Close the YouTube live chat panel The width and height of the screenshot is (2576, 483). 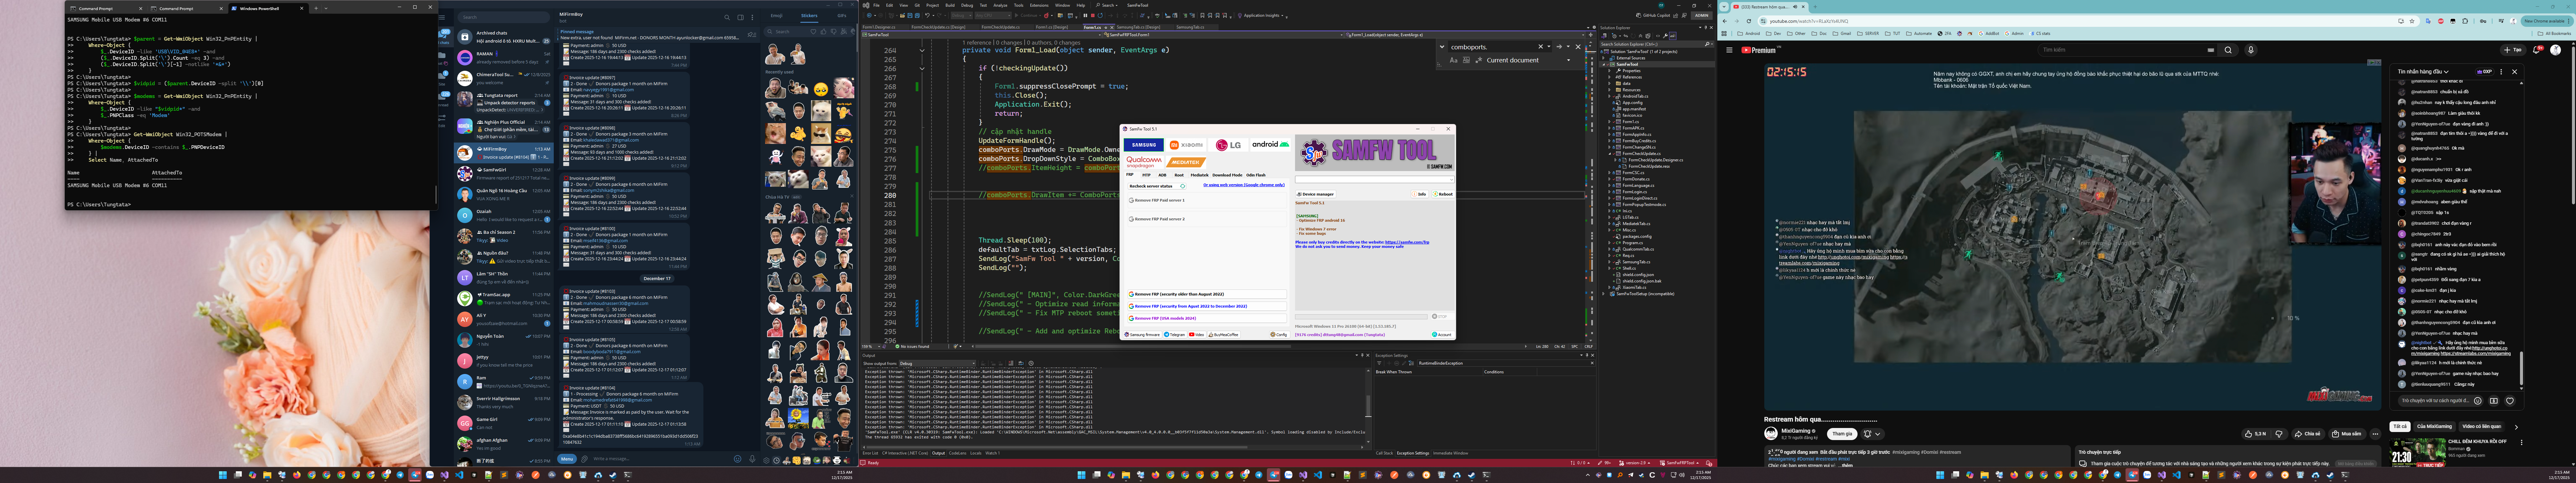coord(2515,72)
